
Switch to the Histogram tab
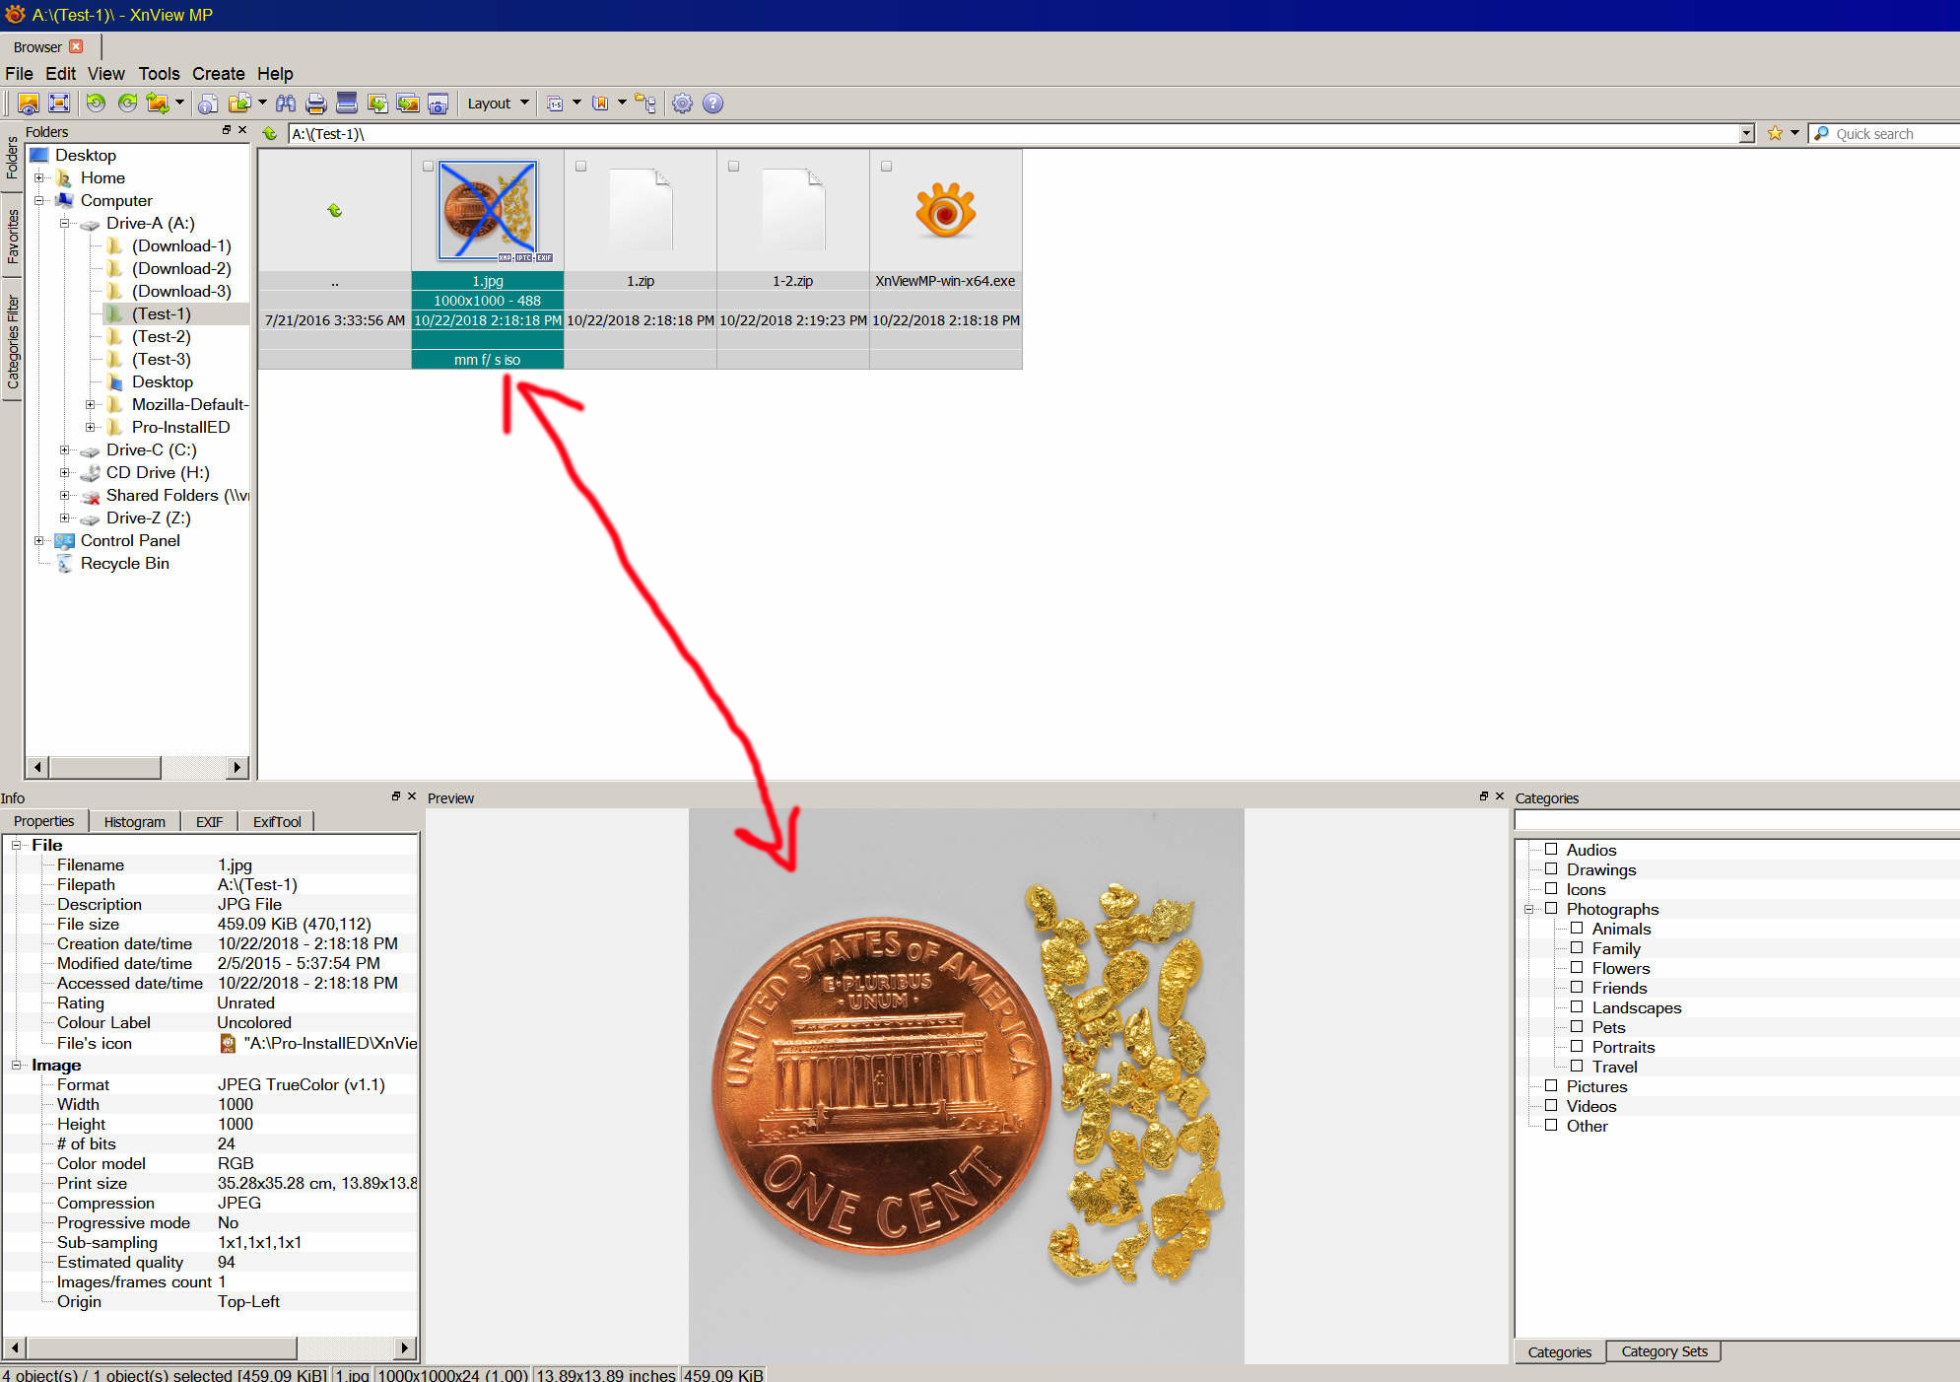pyautogui.click(x=134, y=821)
